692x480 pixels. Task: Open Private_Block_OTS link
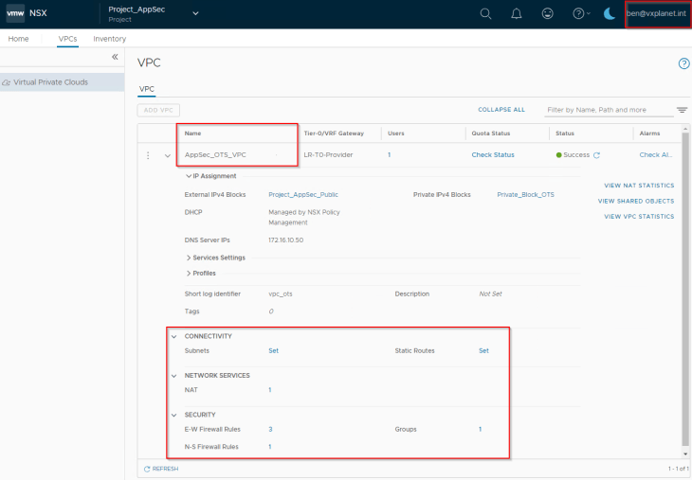[525, 194]
